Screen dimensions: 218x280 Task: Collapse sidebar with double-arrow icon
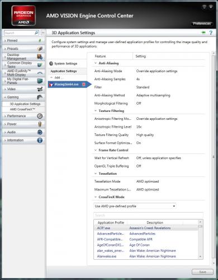(x=43, y=33)
